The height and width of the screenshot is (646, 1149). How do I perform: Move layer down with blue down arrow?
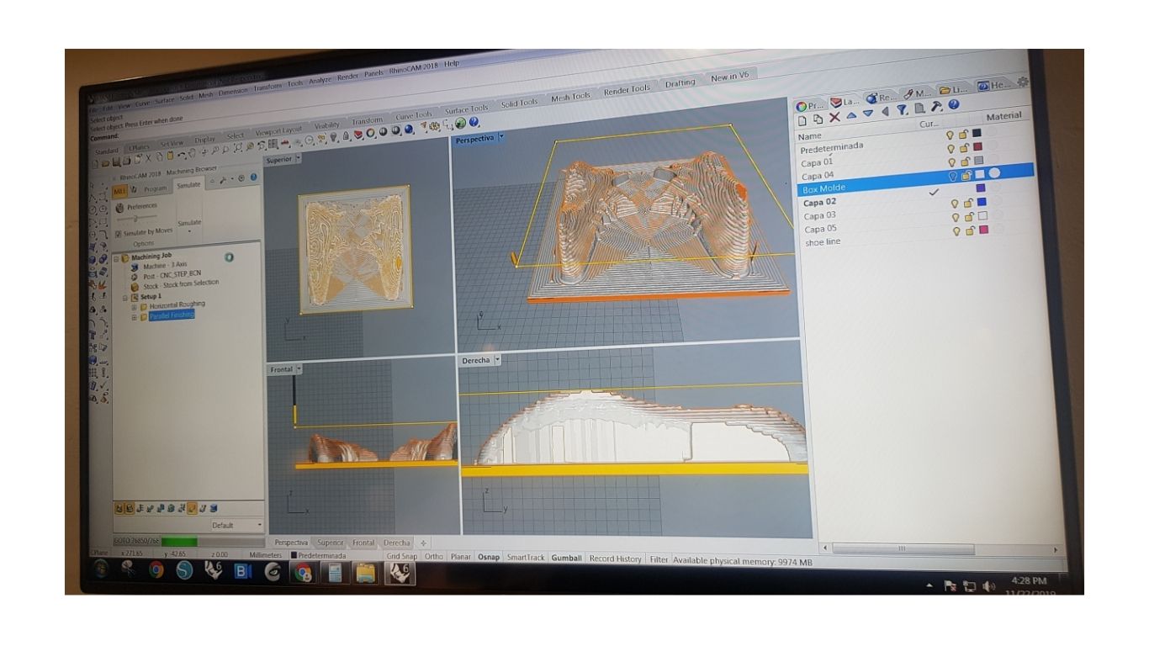867,114
